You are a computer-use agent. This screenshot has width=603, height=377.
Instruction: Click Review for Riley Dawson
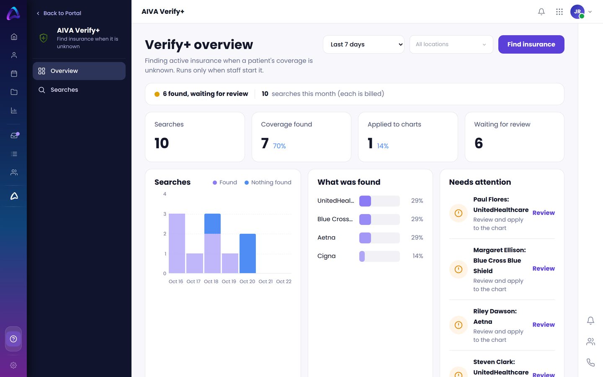tap(544, 325)
